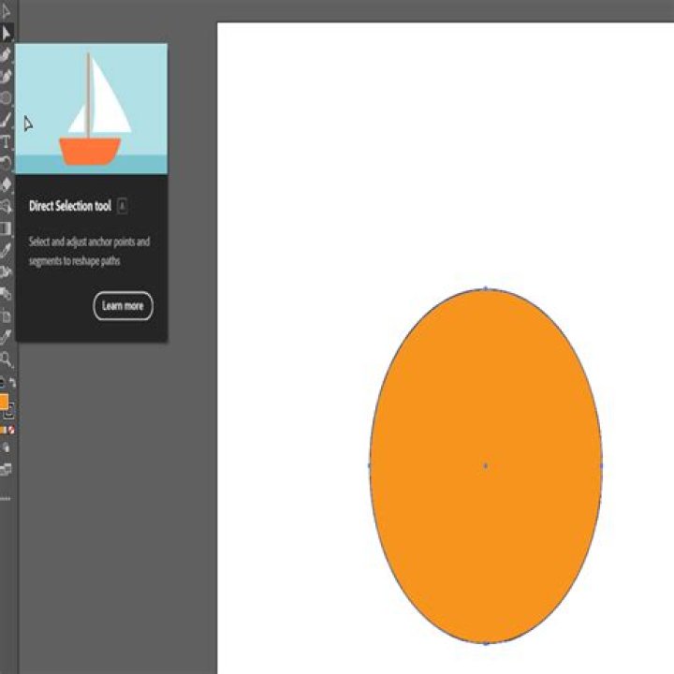Screen dimensions: 674x674
Task: Switch the Drawing Mode button
Action: click(x=6, y=447)
